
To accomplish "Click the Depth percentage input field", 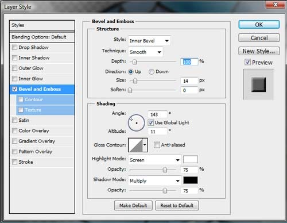I will (189, 61).
